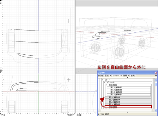The width and height of the screenshot is (158, 116).
Task: Click the middle dark curve in TOP view
Action: (25, 42)
